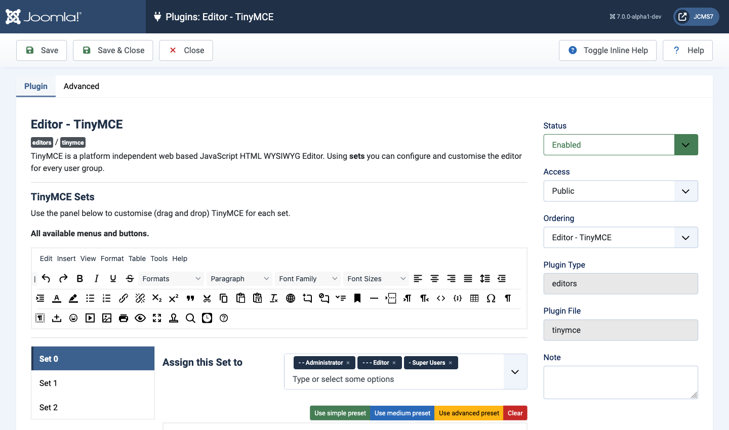Click the source code brackets icon
The image size is (729, 430).
tap(441, 298)
